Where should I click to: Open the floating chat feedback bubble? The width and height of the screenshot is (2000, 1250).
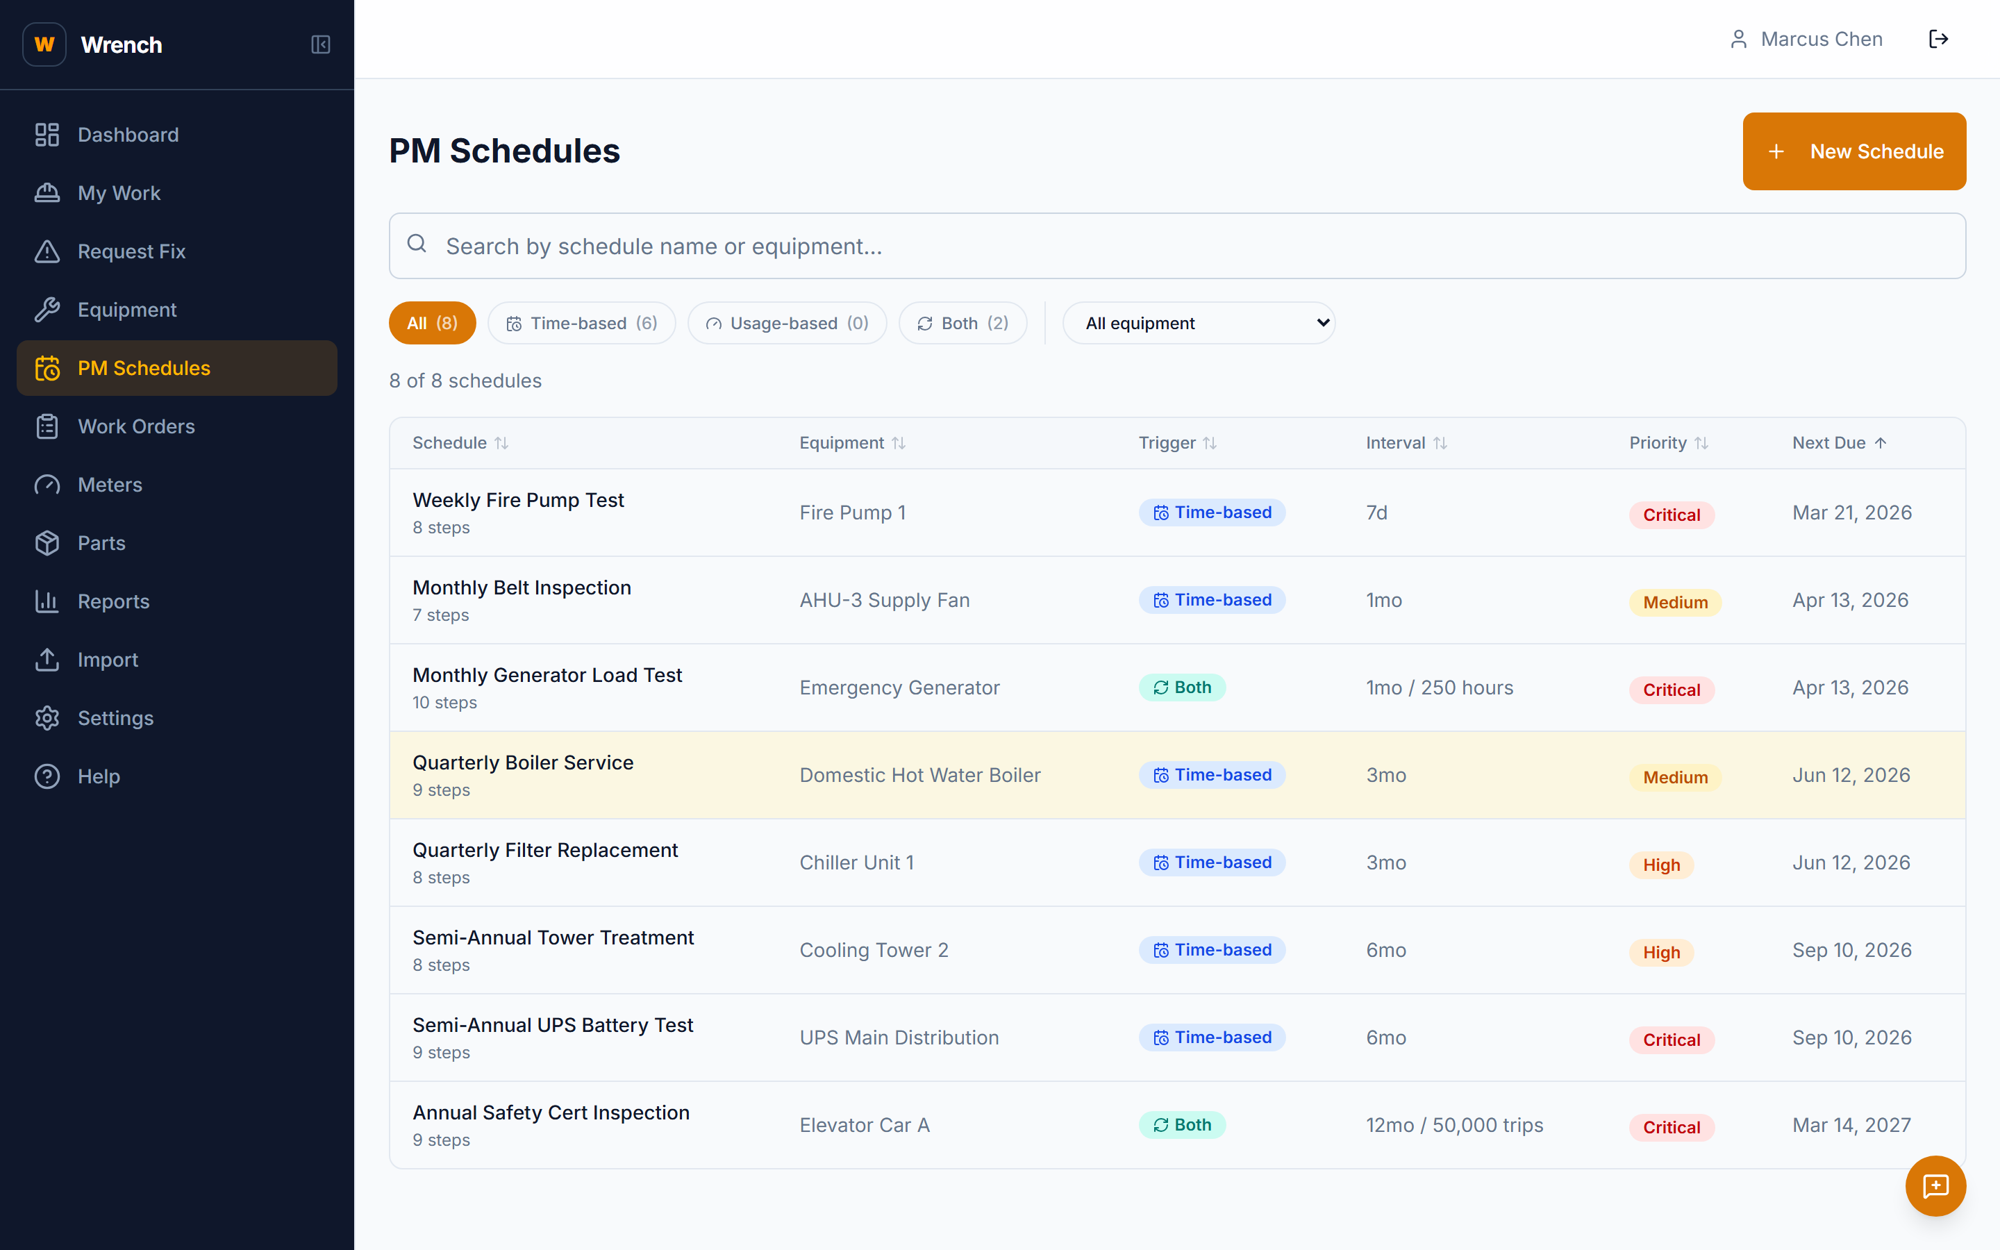pos(1935,1186)
